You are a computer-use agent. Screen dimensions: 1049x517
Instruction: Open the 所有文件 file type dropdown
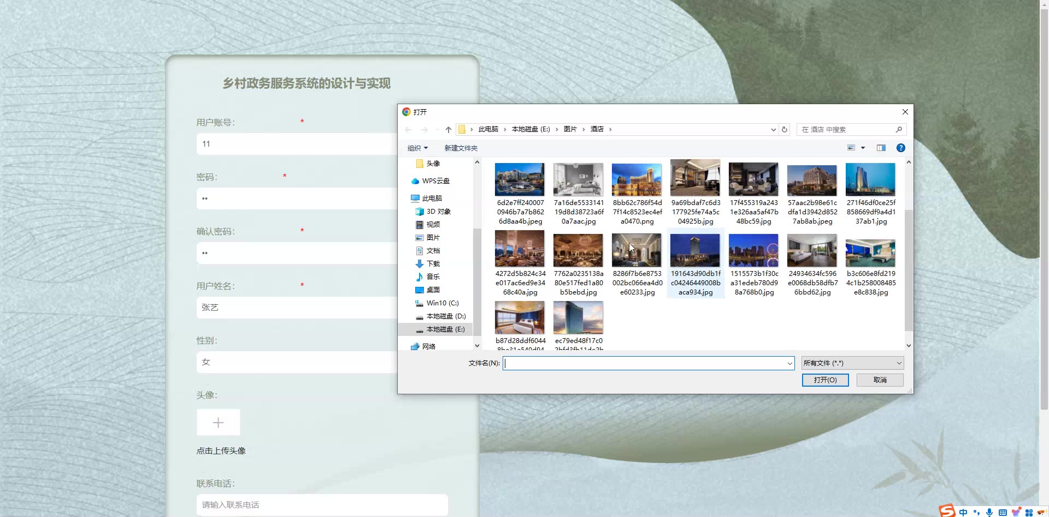852,363
